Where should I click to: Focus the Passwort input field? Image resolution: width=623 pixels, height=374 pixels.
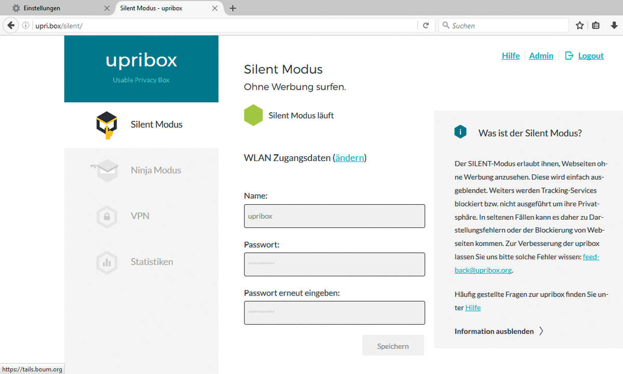pyautogui.click(x=334, y=264)
